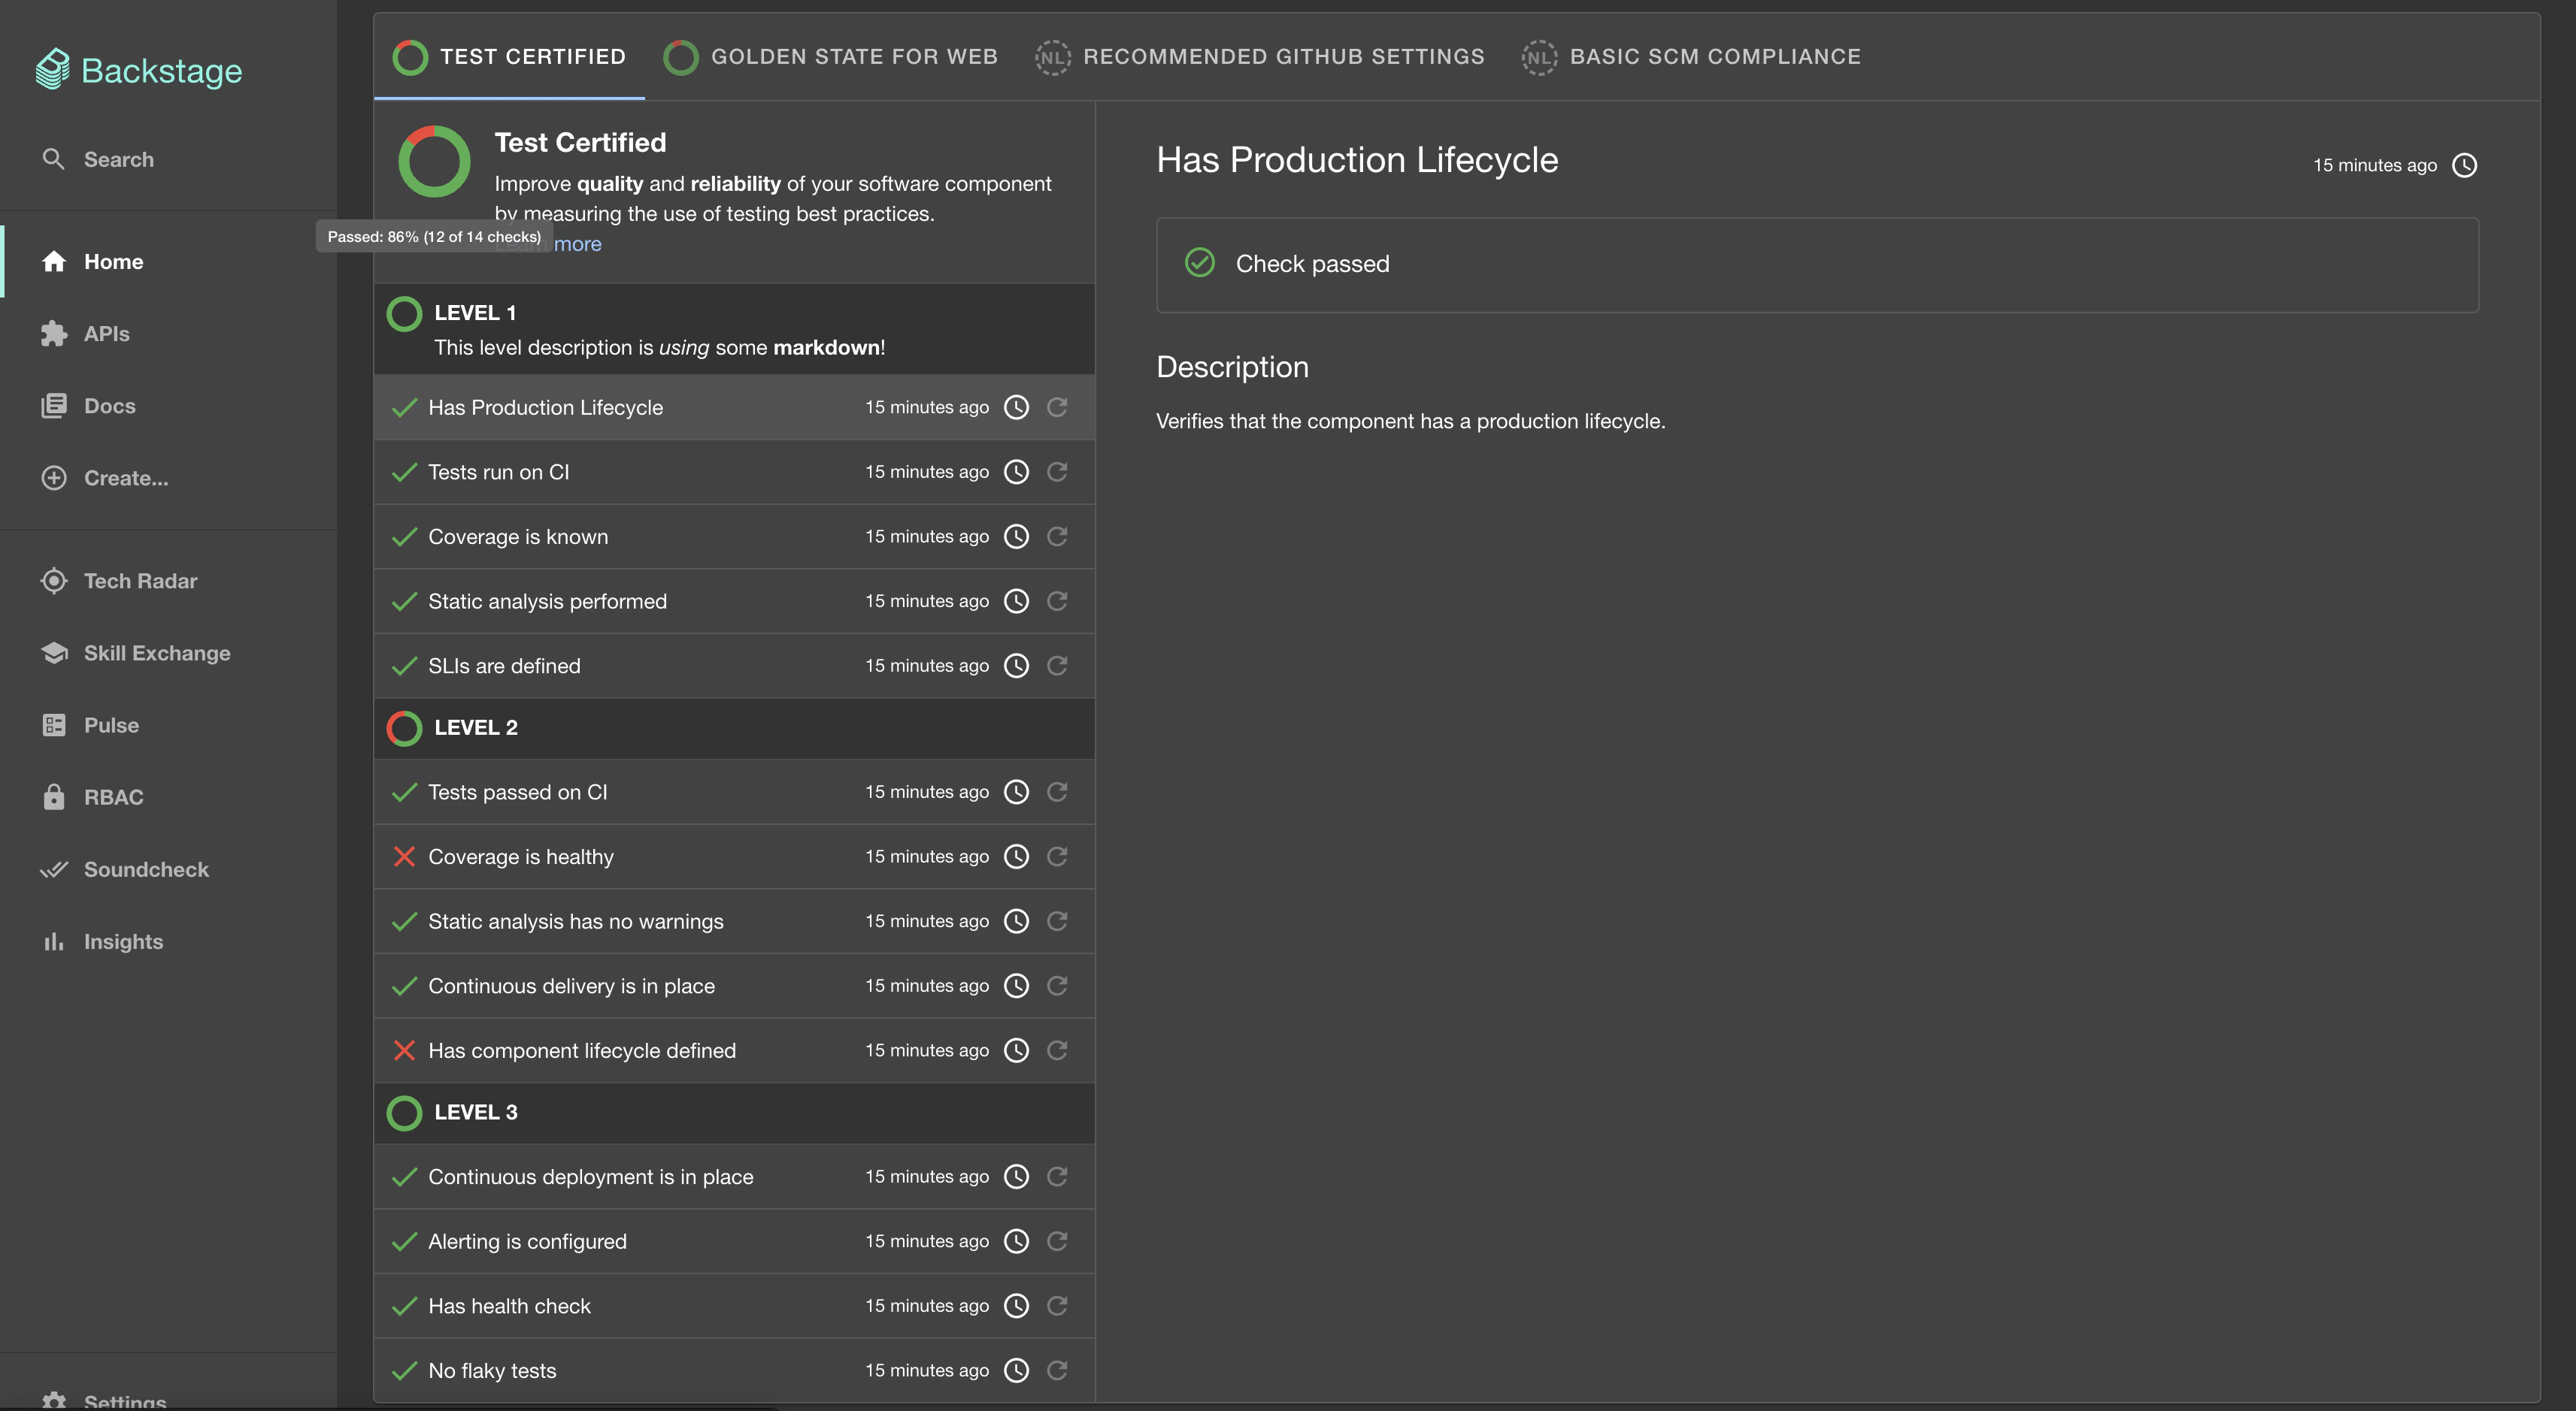
Task: Click the Level 3 progress ring
Action: tap(404, 1112)
